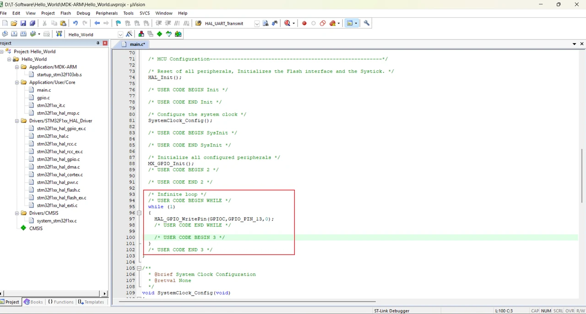This screenshot has height=314, width=586.
Task: Select system_stm32f1xx.c in the project tree
Action: [57, 221]
